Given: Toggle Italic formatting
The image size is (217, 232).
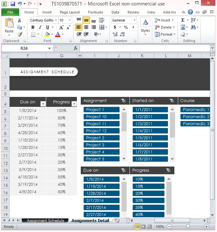Looking at the screenshot, I should point(39,27).
